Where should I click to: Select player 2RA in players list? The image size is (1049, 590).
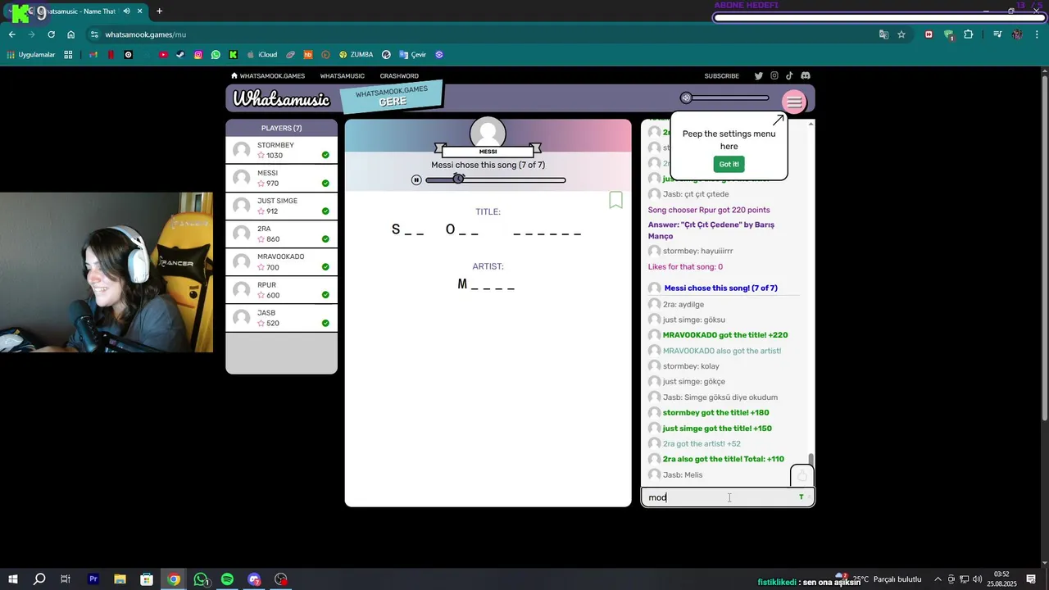[281, 234]
